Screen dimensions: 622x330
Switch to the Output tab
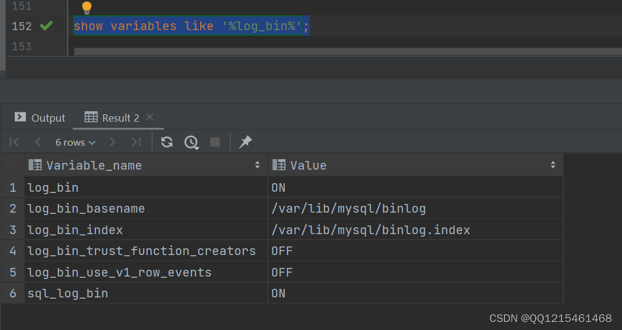click(x=39, y=118)
